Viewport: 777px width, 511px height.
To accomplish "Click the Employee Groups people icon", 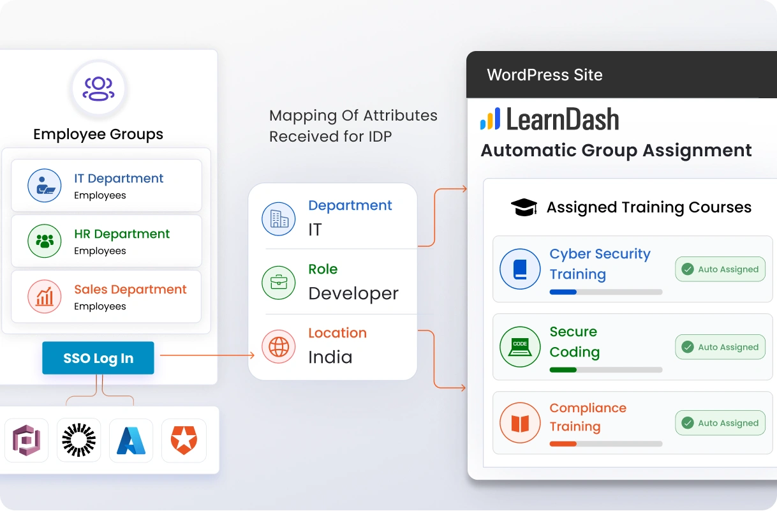I will click(98, 89).
